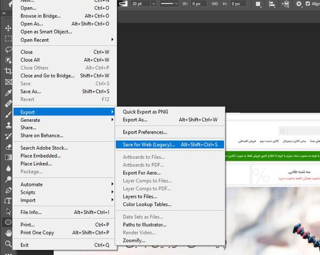Viewport: 320px width, 255px height.
Task: Select the Dodge tool
Action: click(8, 179)
